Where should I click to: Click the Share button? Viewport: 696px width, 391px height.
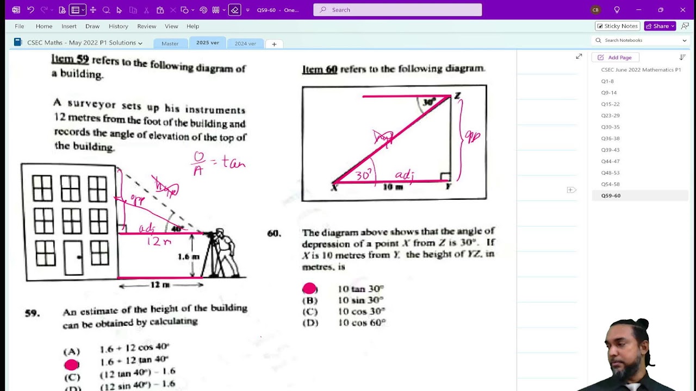point(660,26)
